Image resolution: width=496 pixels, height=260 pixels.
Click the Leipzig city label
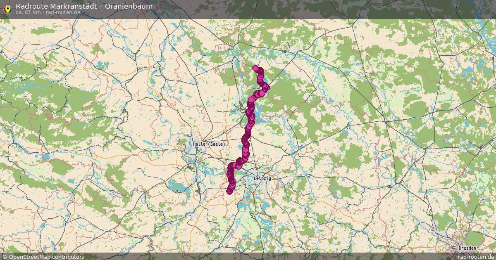[262, 178]
